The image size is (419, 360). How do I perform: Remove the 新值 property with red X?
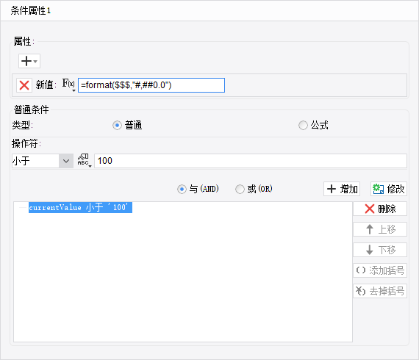point(24,85)
